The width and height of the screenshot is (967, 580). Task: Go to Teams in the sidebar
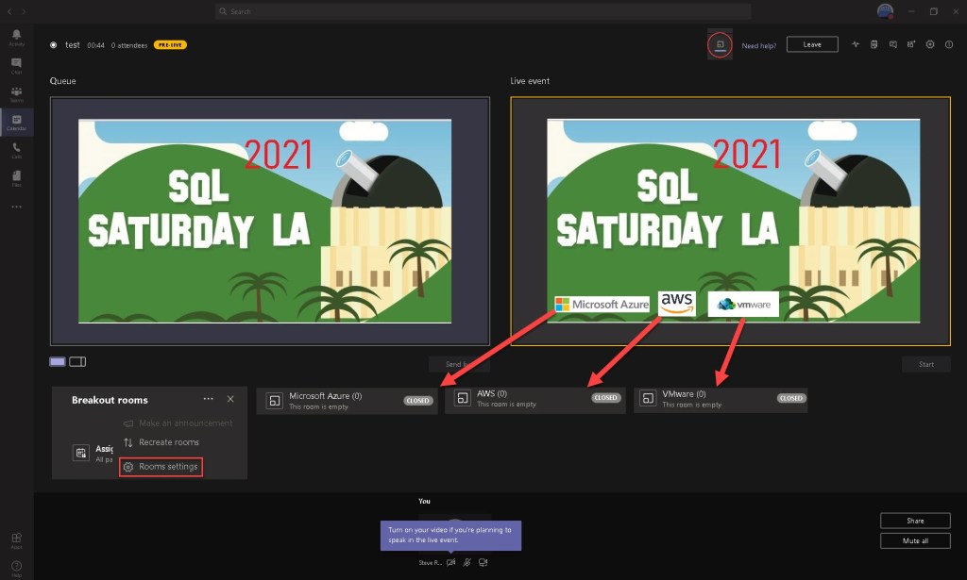point(16,94)
